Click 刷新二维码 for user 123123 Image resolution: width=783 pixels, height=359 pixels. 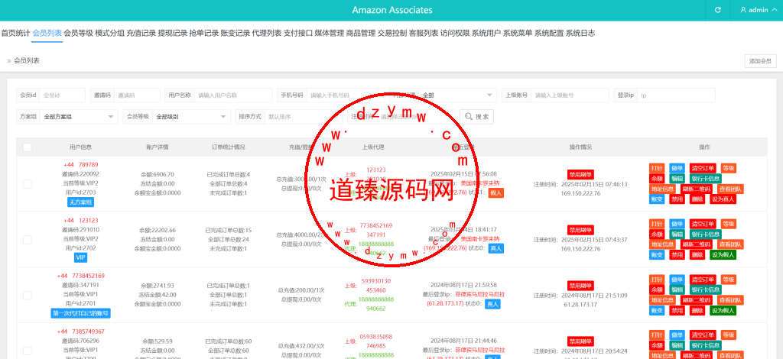coord(697,244)
